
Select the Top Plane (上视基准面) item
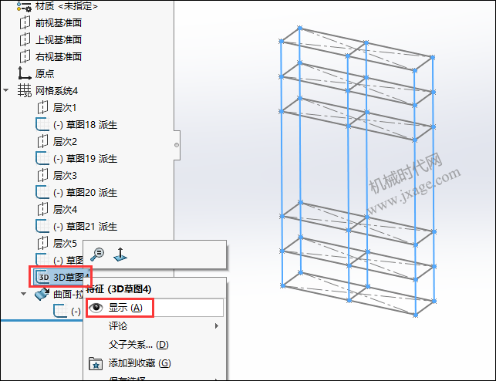[51, 40]
